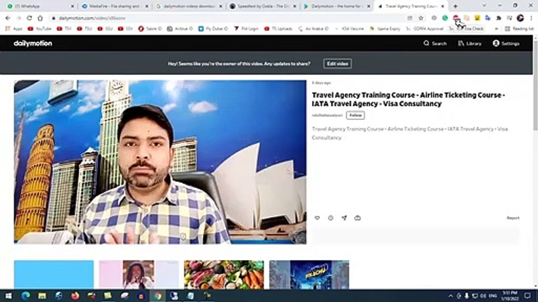The height and width of the screenshot is (302, 538).
Task: Like the video with heart icon
Action: click(317, 218)
